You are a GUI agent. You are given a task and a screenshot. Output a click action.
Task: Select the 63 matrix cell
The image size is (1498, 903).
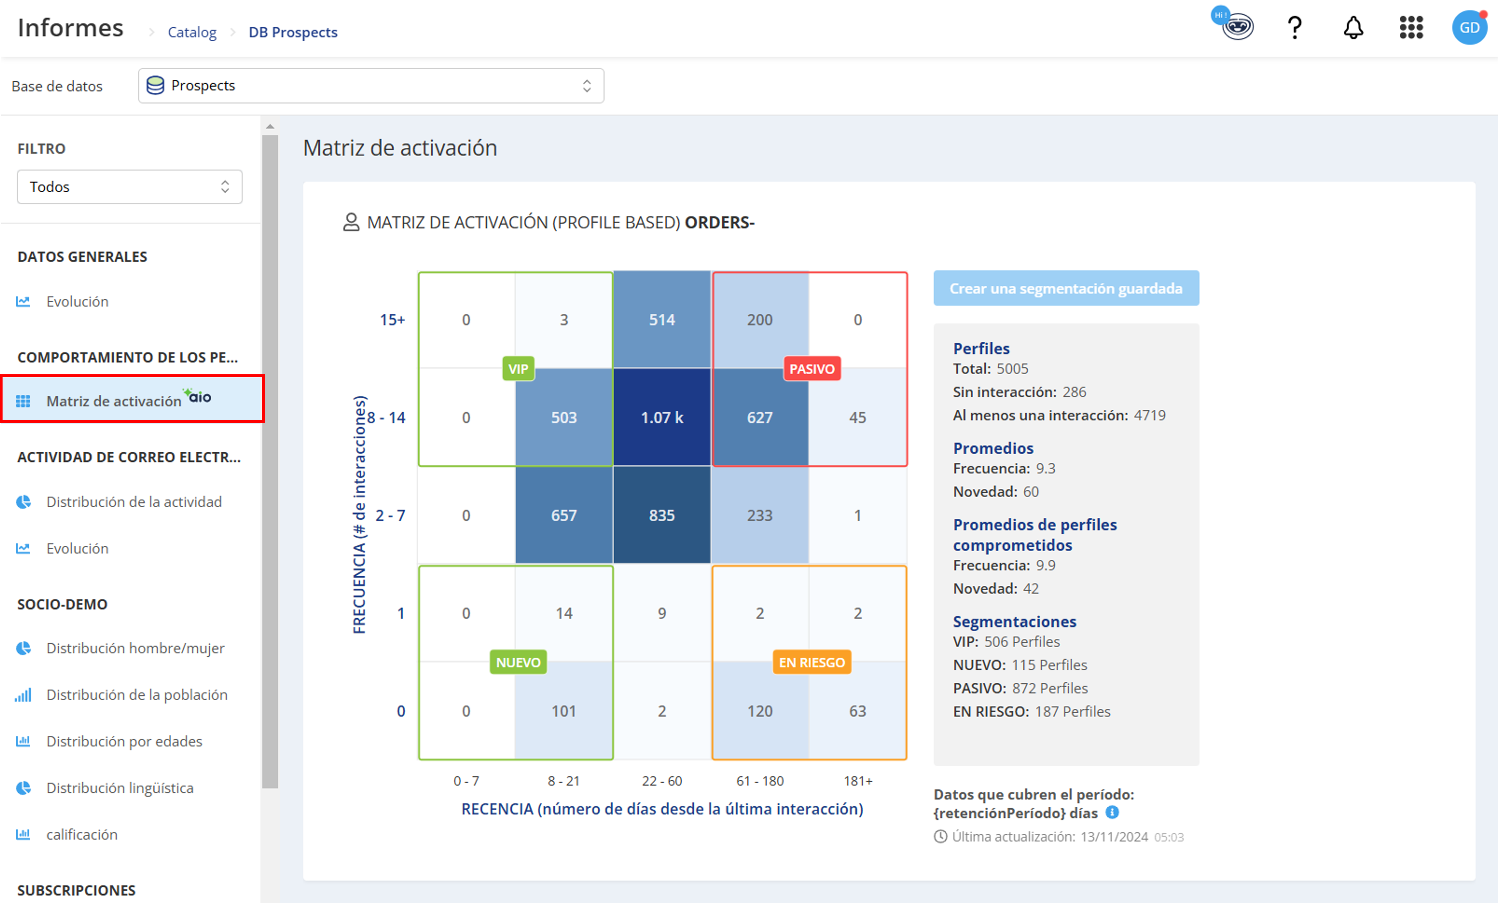tap(857, 711)
